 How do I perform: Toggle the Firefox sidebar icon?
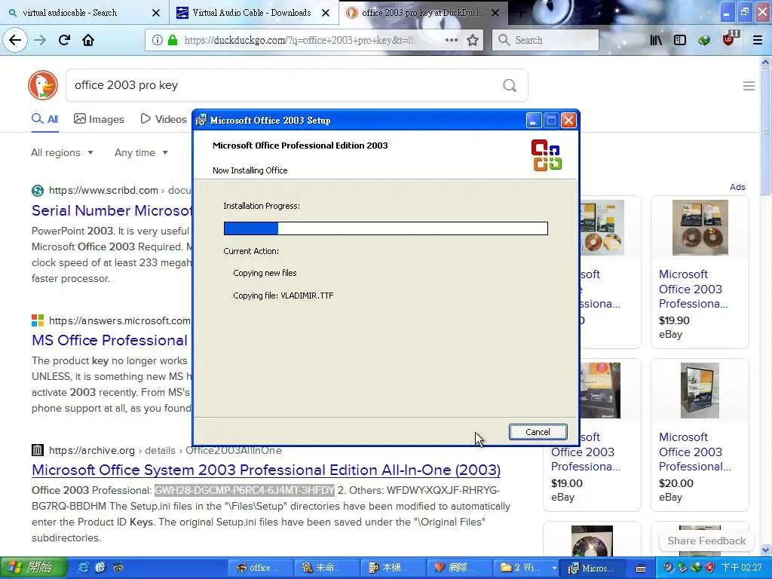(680, 40)
